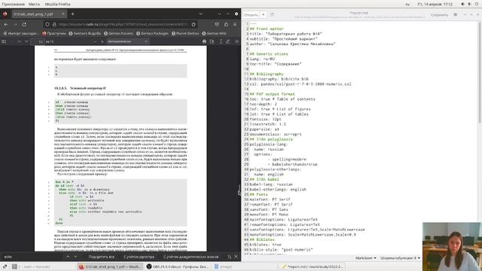This screenshot has width=482, height=271.
Task: Open the Markdown language selector
Action: [x=366, y=258]
